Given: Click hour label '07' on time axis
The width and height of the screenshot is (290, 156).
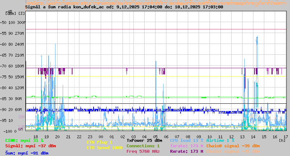Looking at the screenshot, I should (177, 137).
